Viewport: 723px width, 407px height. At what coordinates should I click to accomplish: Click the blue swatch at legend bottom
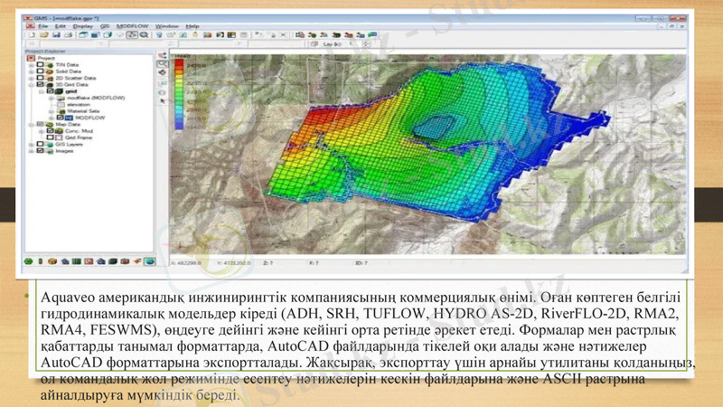click(179, 125)
